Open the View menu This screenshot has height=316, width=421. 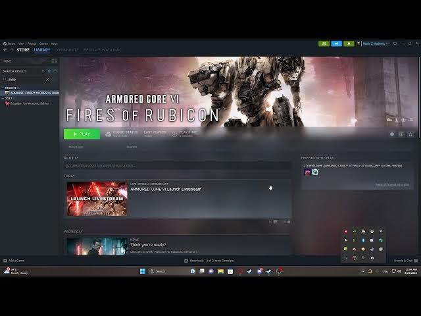click(x=22, y=43)
